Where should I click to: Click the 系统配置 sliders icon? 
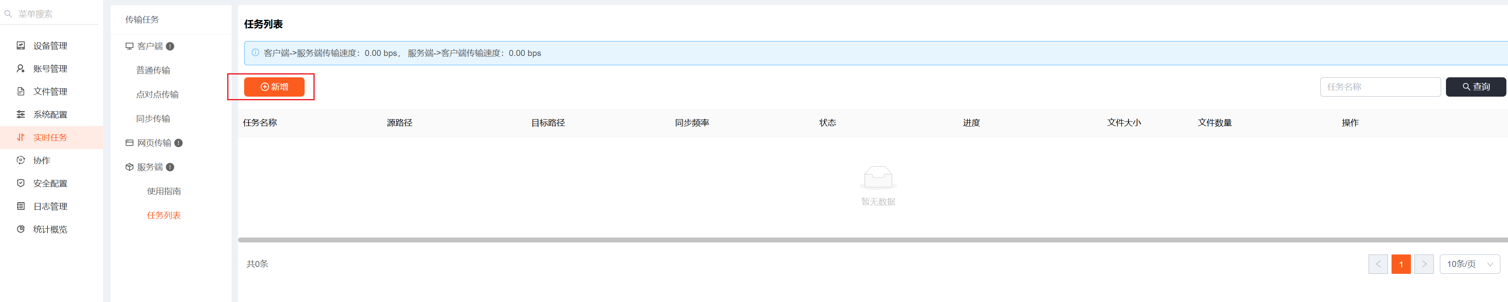[21, 114]
